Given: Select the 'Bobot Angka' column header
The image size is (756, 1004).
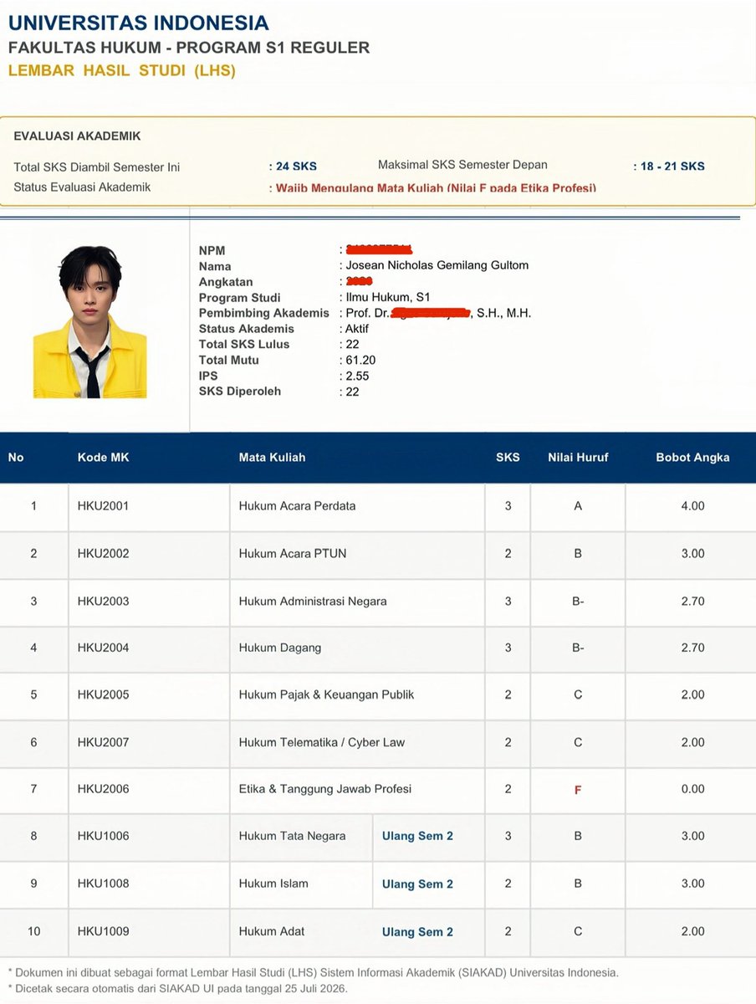Looking at the screenshot, I should pos(692,458).
